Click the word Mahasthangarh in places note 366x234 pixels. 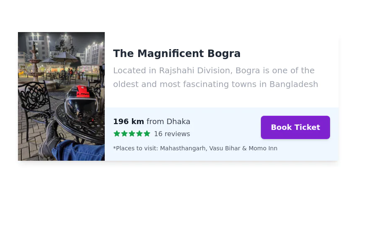tap(182, 148)
